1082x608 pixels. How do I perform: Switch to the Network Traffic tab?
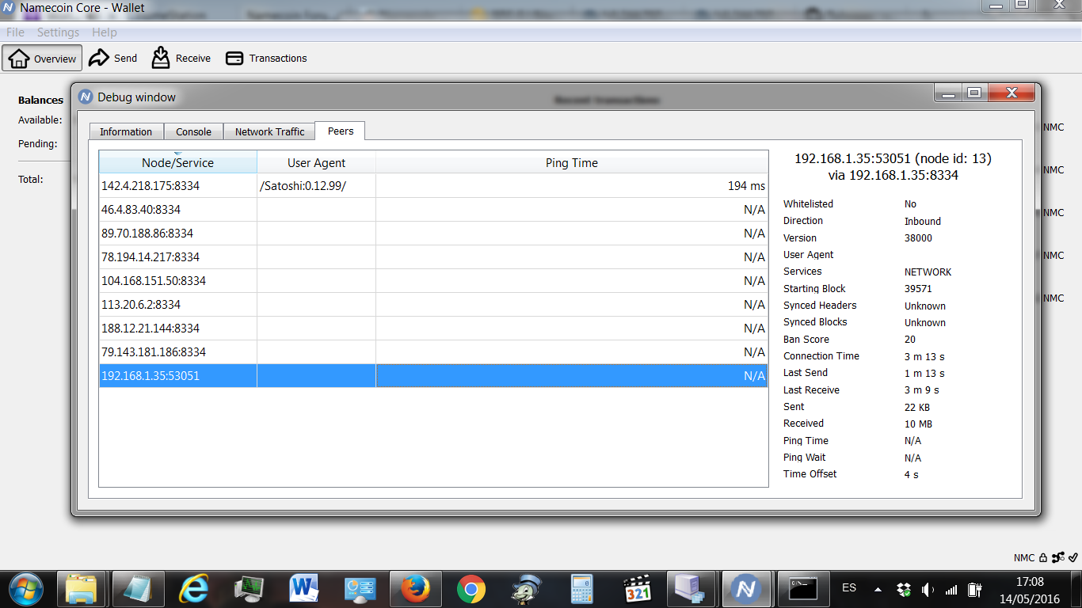tap(269, 131)
